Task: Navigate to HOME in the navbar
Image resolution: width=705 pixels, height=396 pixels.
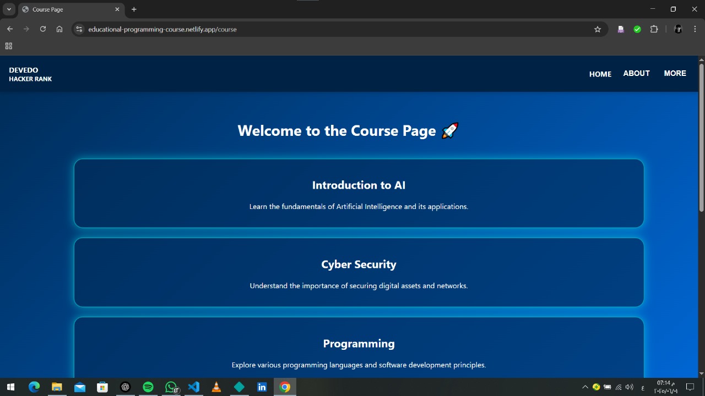Action: click(x=600, y=74)
